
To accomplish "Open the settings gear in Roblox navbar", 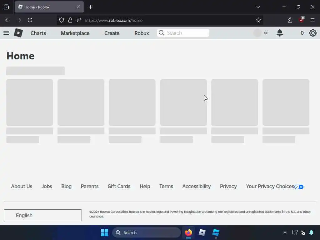I will tap(312, 33).
